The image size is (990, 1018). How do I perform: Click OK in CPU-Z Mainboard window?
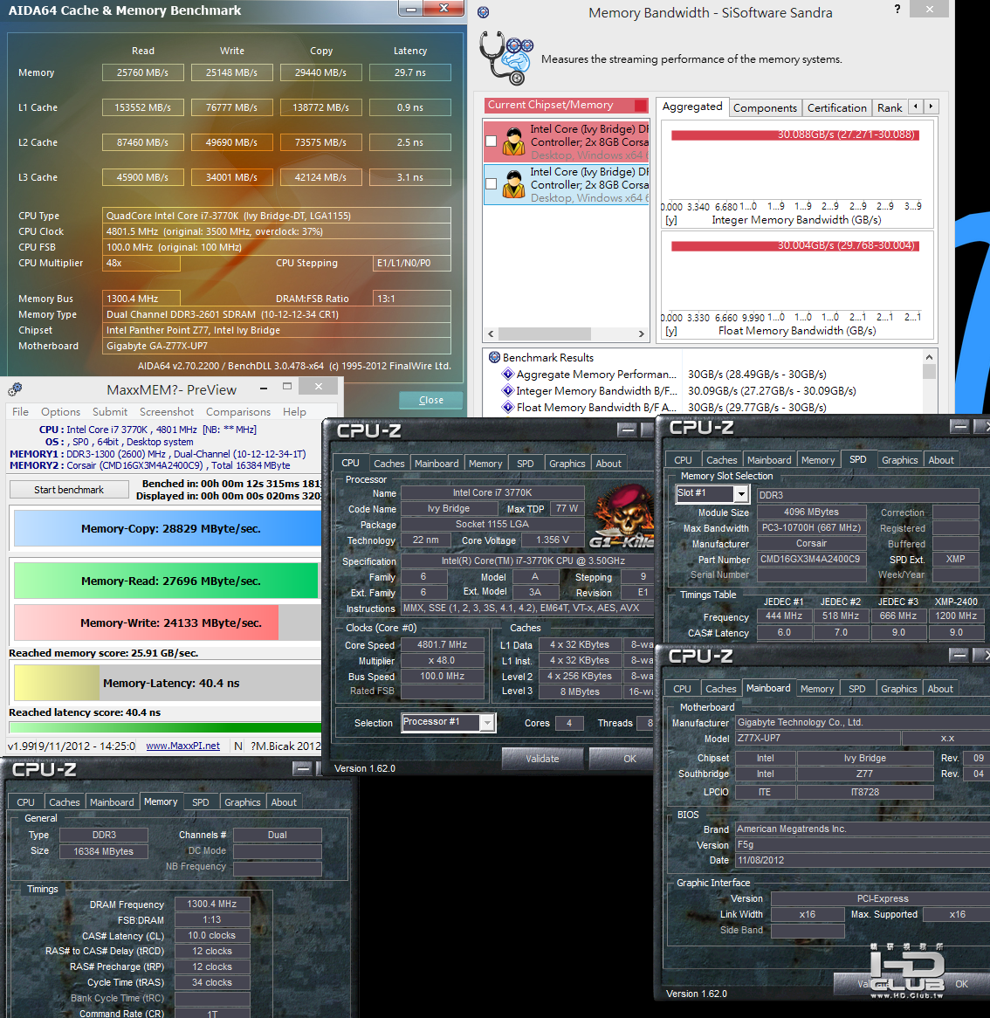pos(961,984)
